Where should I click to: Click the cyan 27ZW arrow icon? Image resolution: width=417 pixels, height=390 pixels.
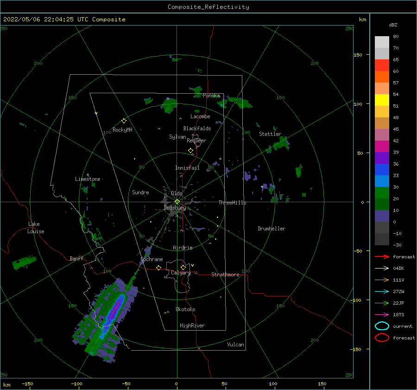point(382,292)
